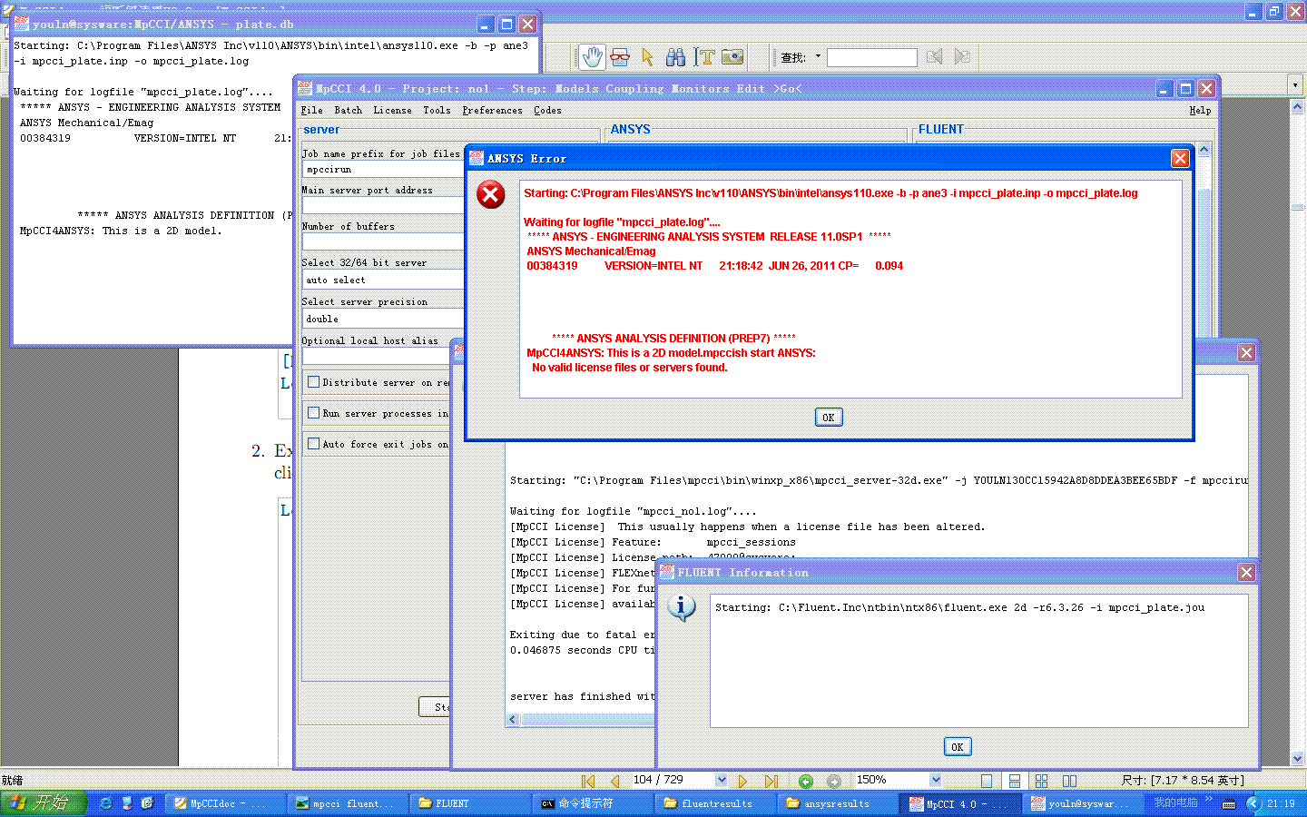1307x817 pixels.
Task: Switch to facing pages layout view
Action: (x=1069, y=779)
